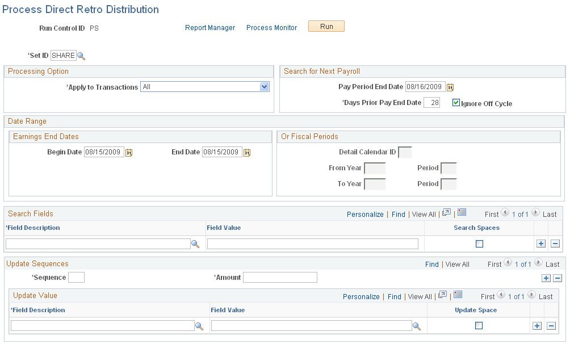Image resolution: width=570 pixels, height=344 pixels.
Task: Open the End Date calendar icon
Action: [246, 152]
